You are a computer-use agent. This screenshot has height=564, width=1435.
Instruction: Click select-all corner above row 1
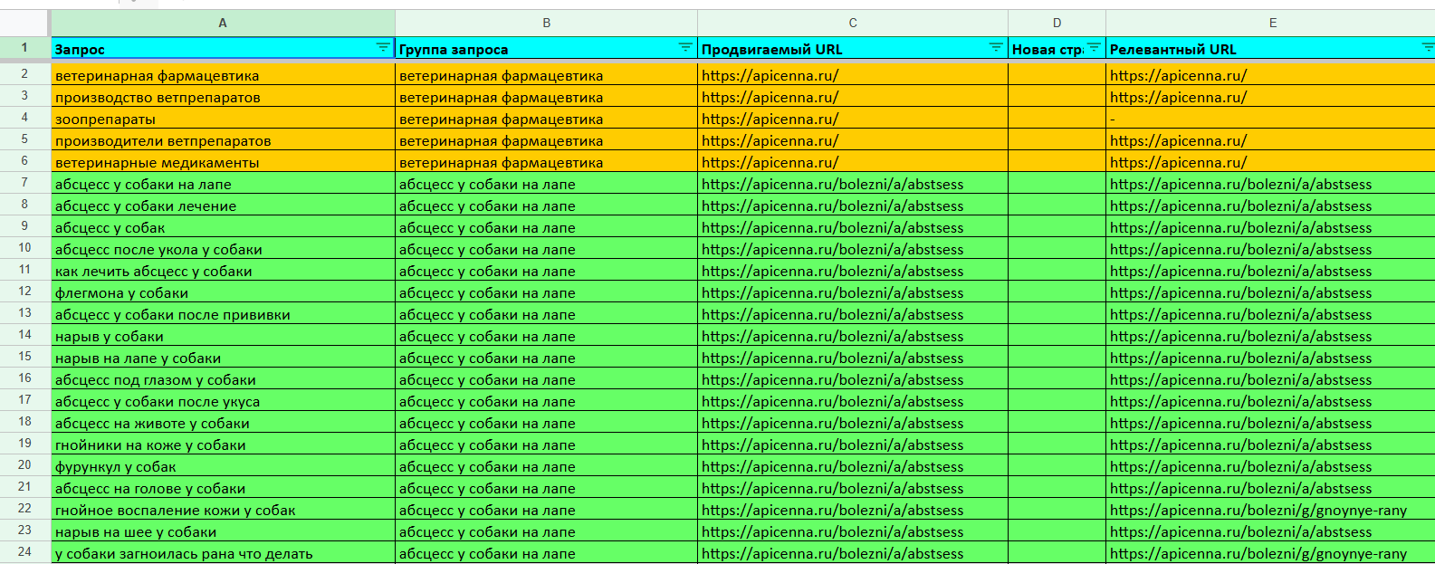pyautogui.click(x=24, y=23)
